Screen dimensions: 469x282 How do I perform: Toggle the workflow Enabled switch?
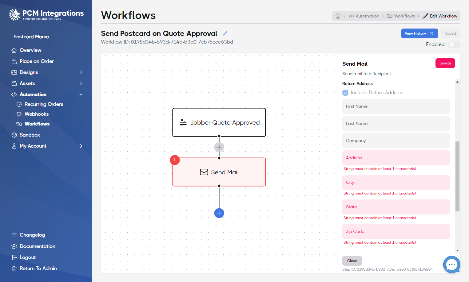(x=454, y=44)
